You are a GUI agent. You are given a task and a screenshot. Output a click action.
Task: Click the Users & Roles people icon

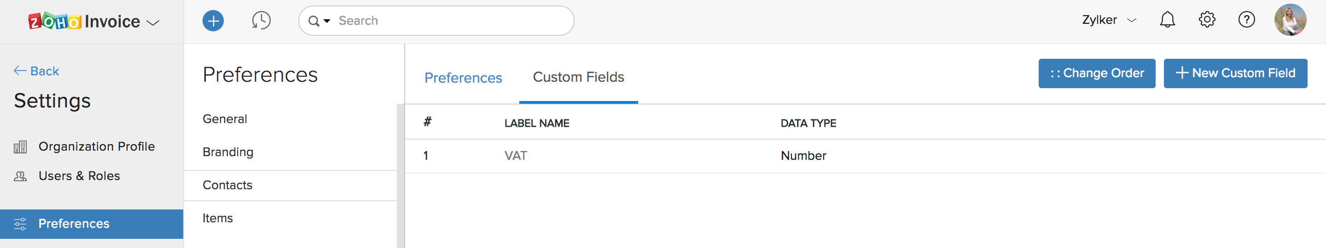click(20, 177)
